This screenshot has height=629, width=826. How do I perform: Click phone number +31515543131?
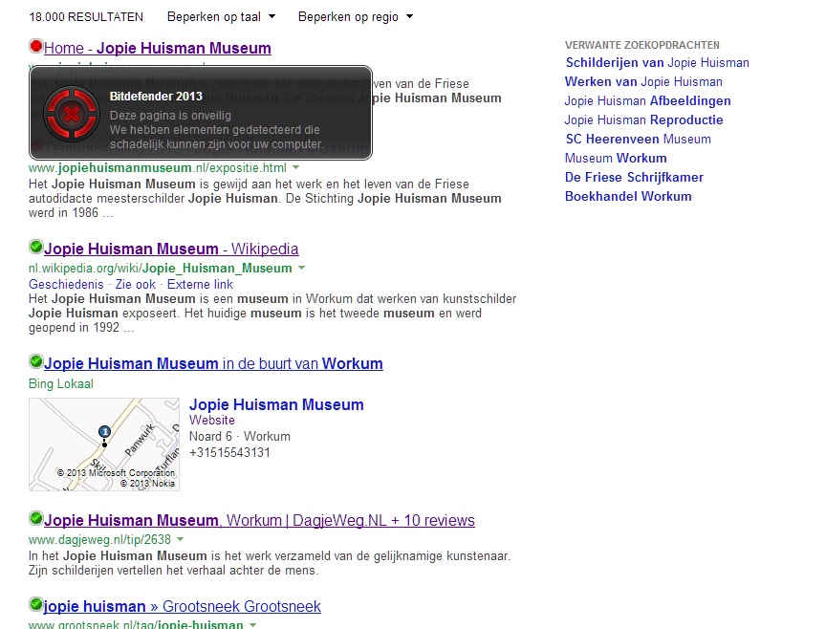tap(229, 452)
